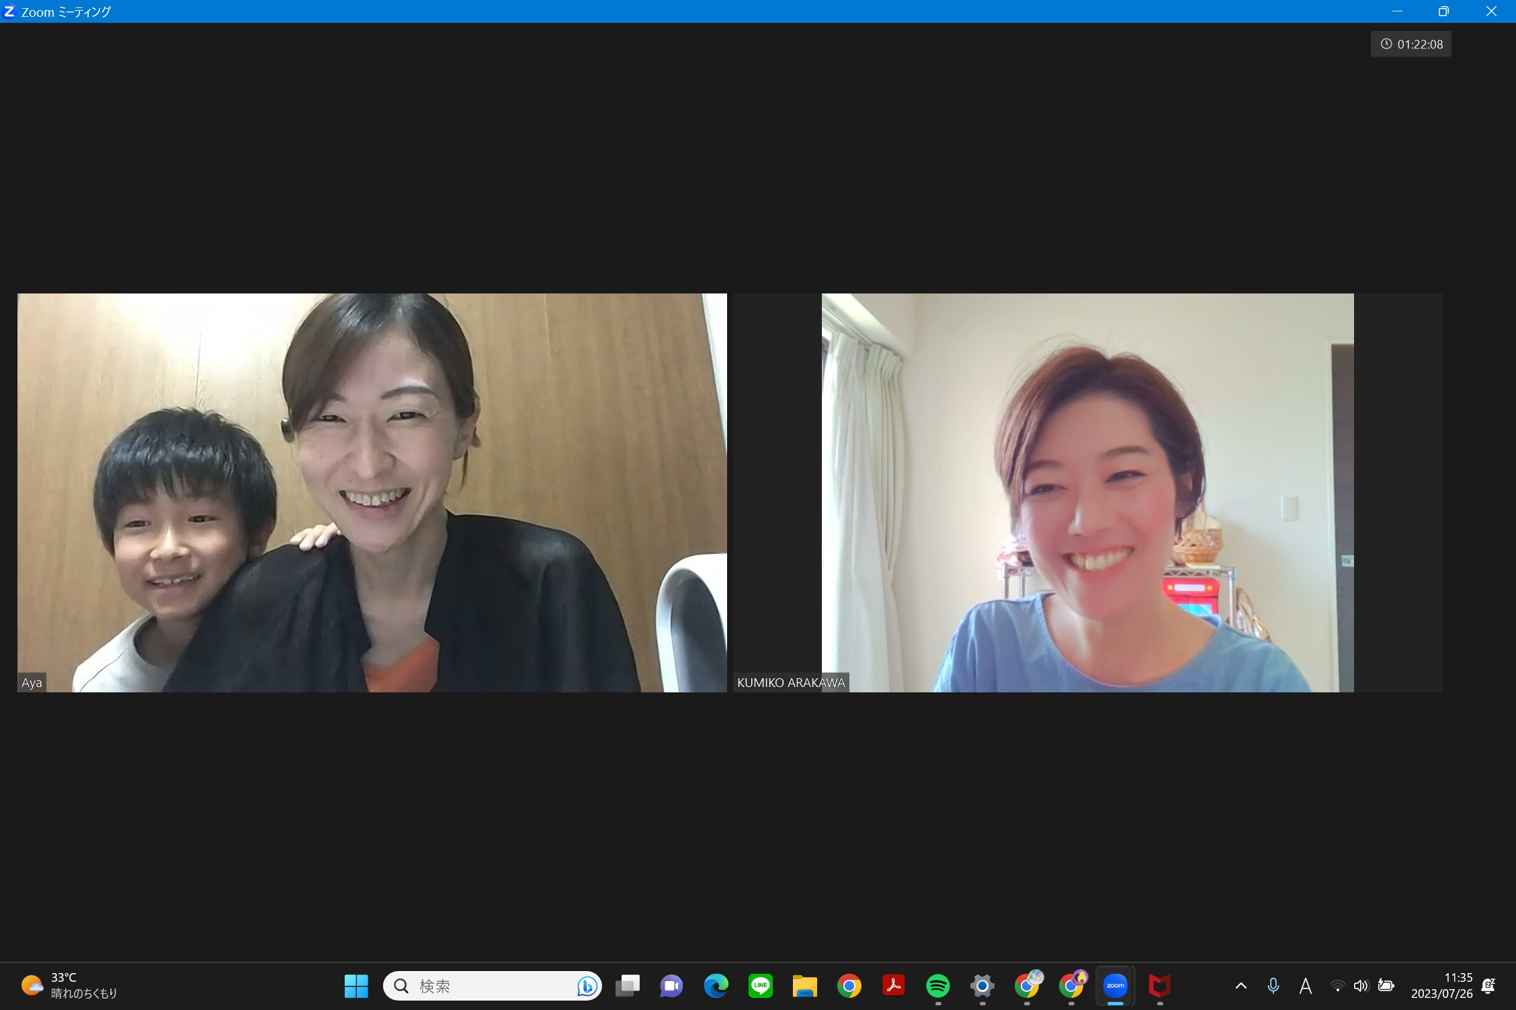Click the Zoom logo in title bar
This screenshot has width=1516, height=1010.
click(9, 11)
